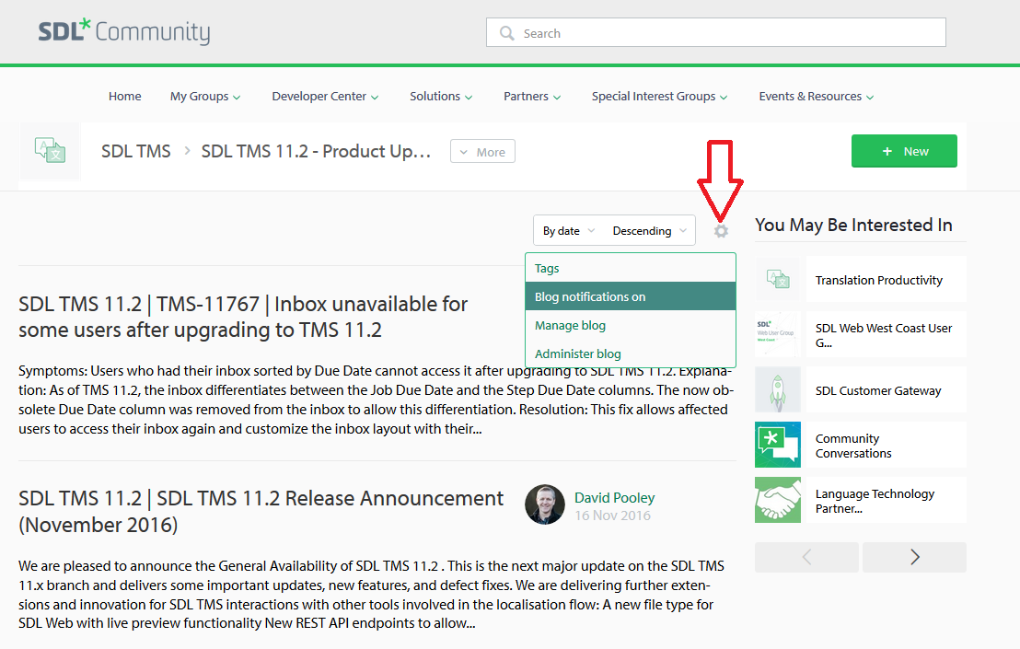The width and height of the screenshot is (1020, 649).
Task: Select Manage blog menu item
Action: pyautogui.click(x=631, y=325)
